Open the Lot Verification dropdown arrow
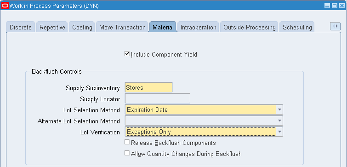347x167 pixels. coord(279,132)
